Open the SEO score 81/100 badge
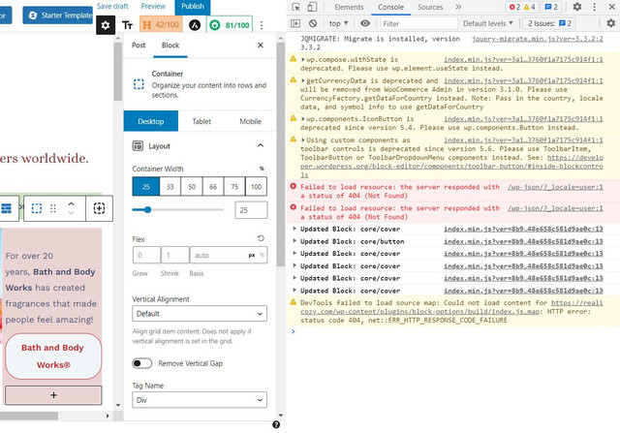The height and width of the screenshot is (433, 620). (231, 25)
